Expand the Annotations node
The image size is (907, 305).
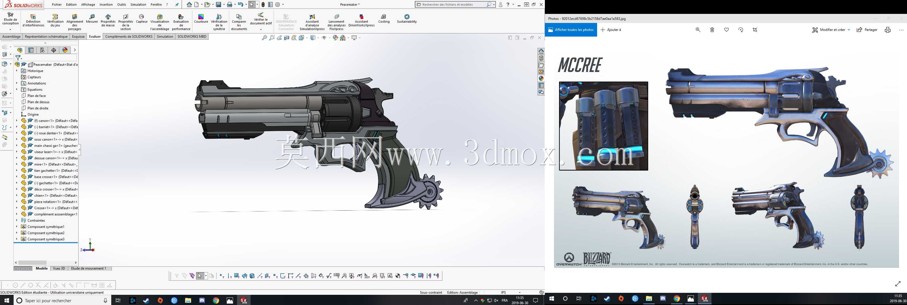point(16,83)
